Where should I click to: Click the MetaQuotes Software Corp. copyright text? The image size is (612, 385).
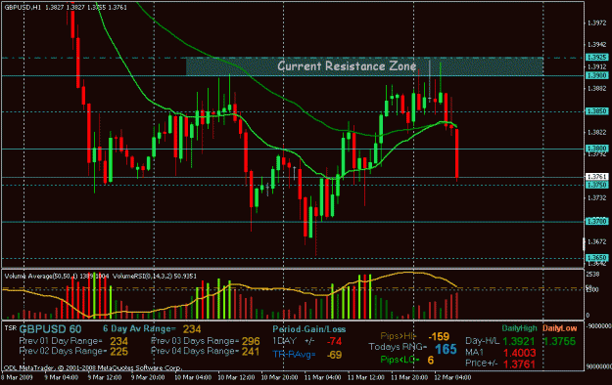(92, 367)
